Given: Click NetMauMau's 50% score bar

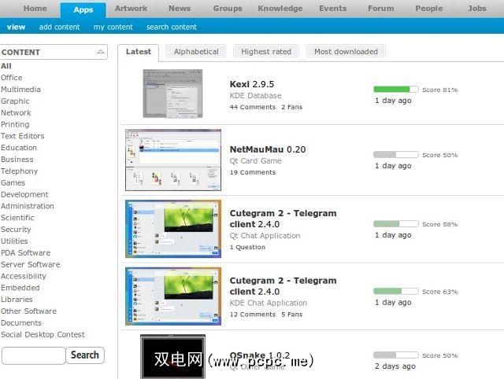Looking at the screenshot, I should pyautogui.click(x=396, y=155).
